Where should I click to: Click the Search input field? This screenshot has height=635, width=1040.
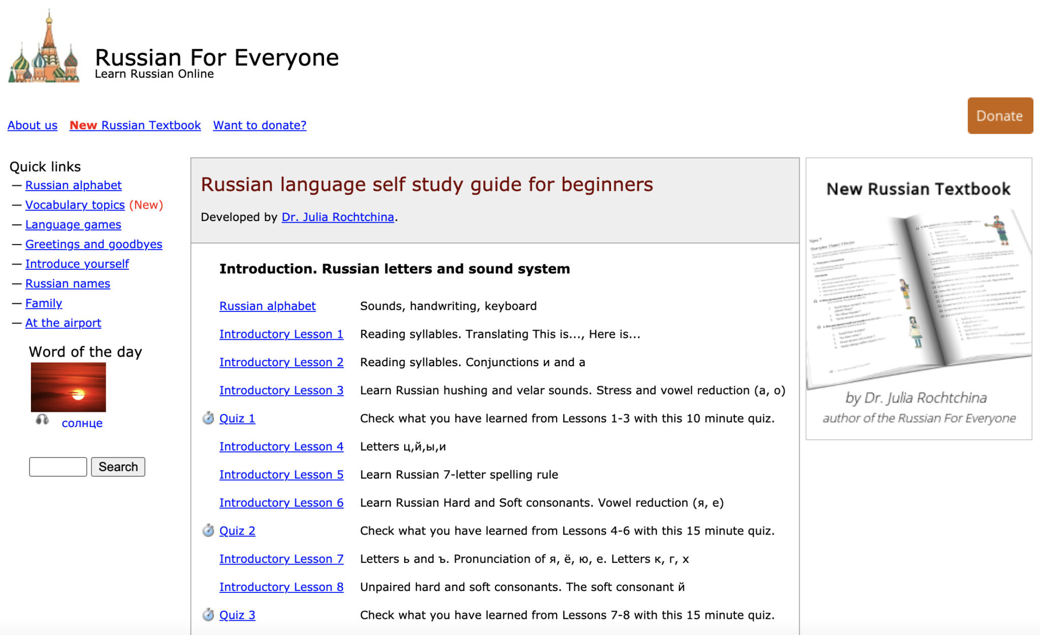(58, 467)
